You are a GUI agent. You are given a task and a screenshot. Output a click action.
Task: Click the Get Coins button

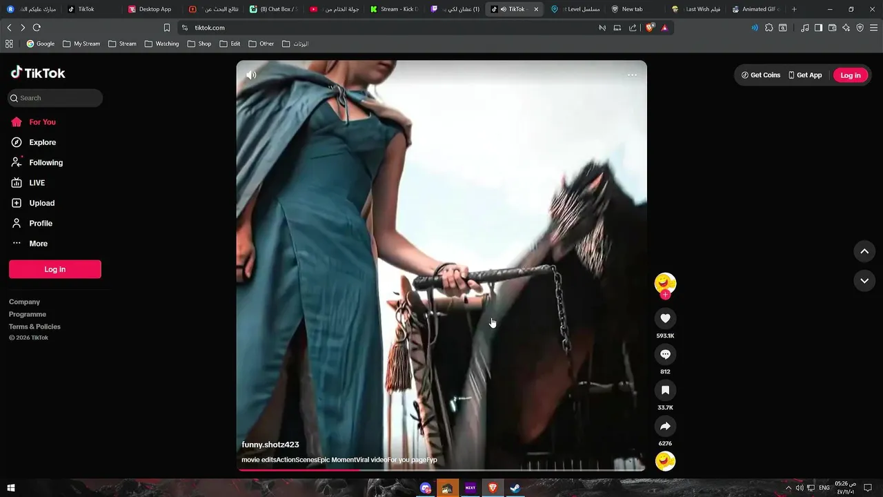[761, 75]
